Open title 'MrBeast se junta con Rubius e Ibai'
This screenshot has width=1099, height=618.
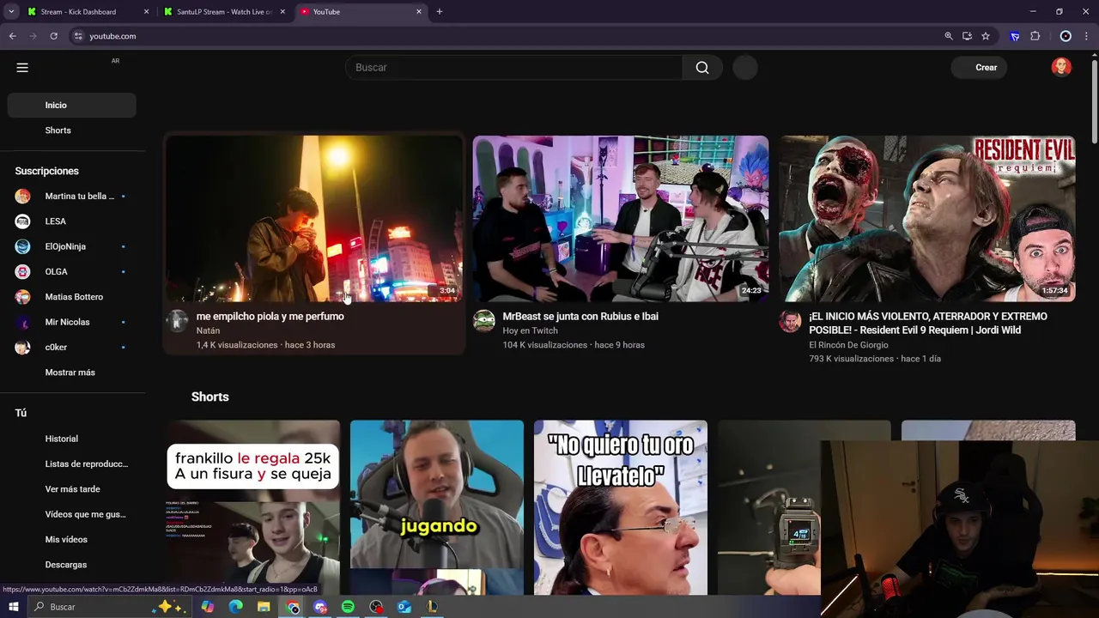click(x=580, y=317)
